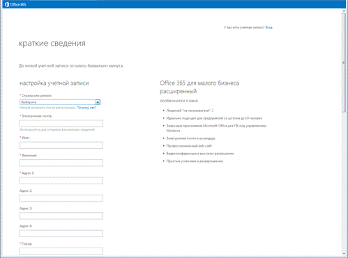Click the Office 365 logo in header
The width and height of the screenshot is (348, 258).
pos(15,4)
